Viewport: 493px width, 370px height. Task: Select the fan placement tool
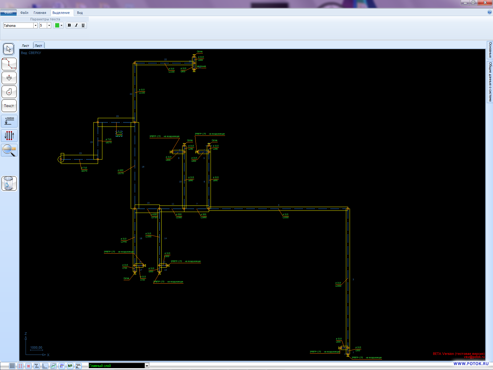click(9, 92)
